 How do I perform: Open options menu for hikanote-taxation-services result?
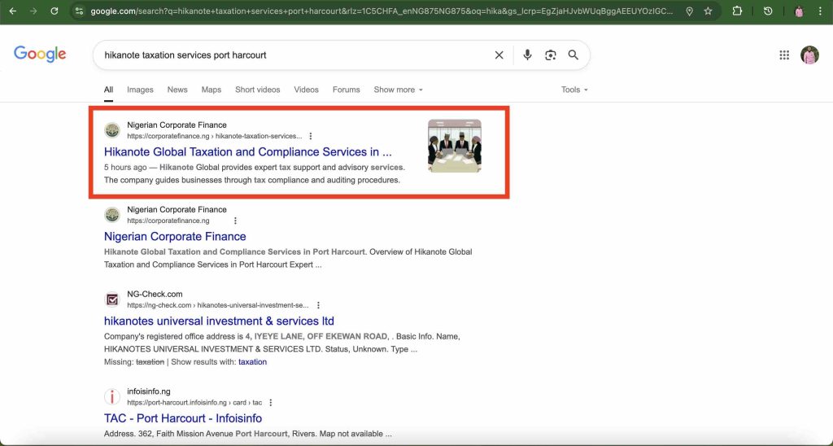[311, 136]
